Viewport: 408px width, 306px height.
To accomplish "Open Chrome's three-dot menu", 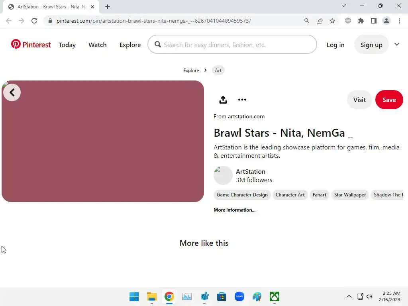I will tap(399, 21).
